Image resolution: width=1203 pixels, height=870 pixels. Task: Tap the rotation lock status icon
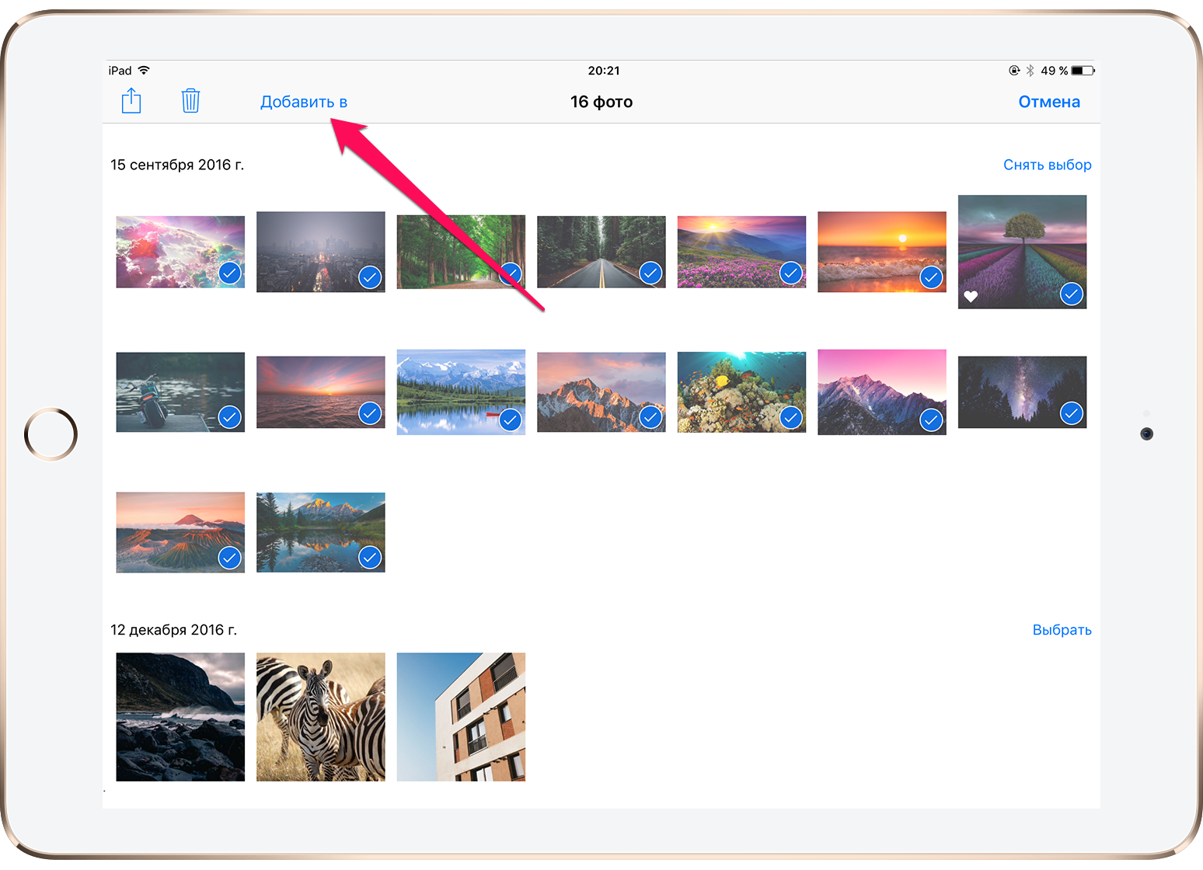tap(1014, 71)
